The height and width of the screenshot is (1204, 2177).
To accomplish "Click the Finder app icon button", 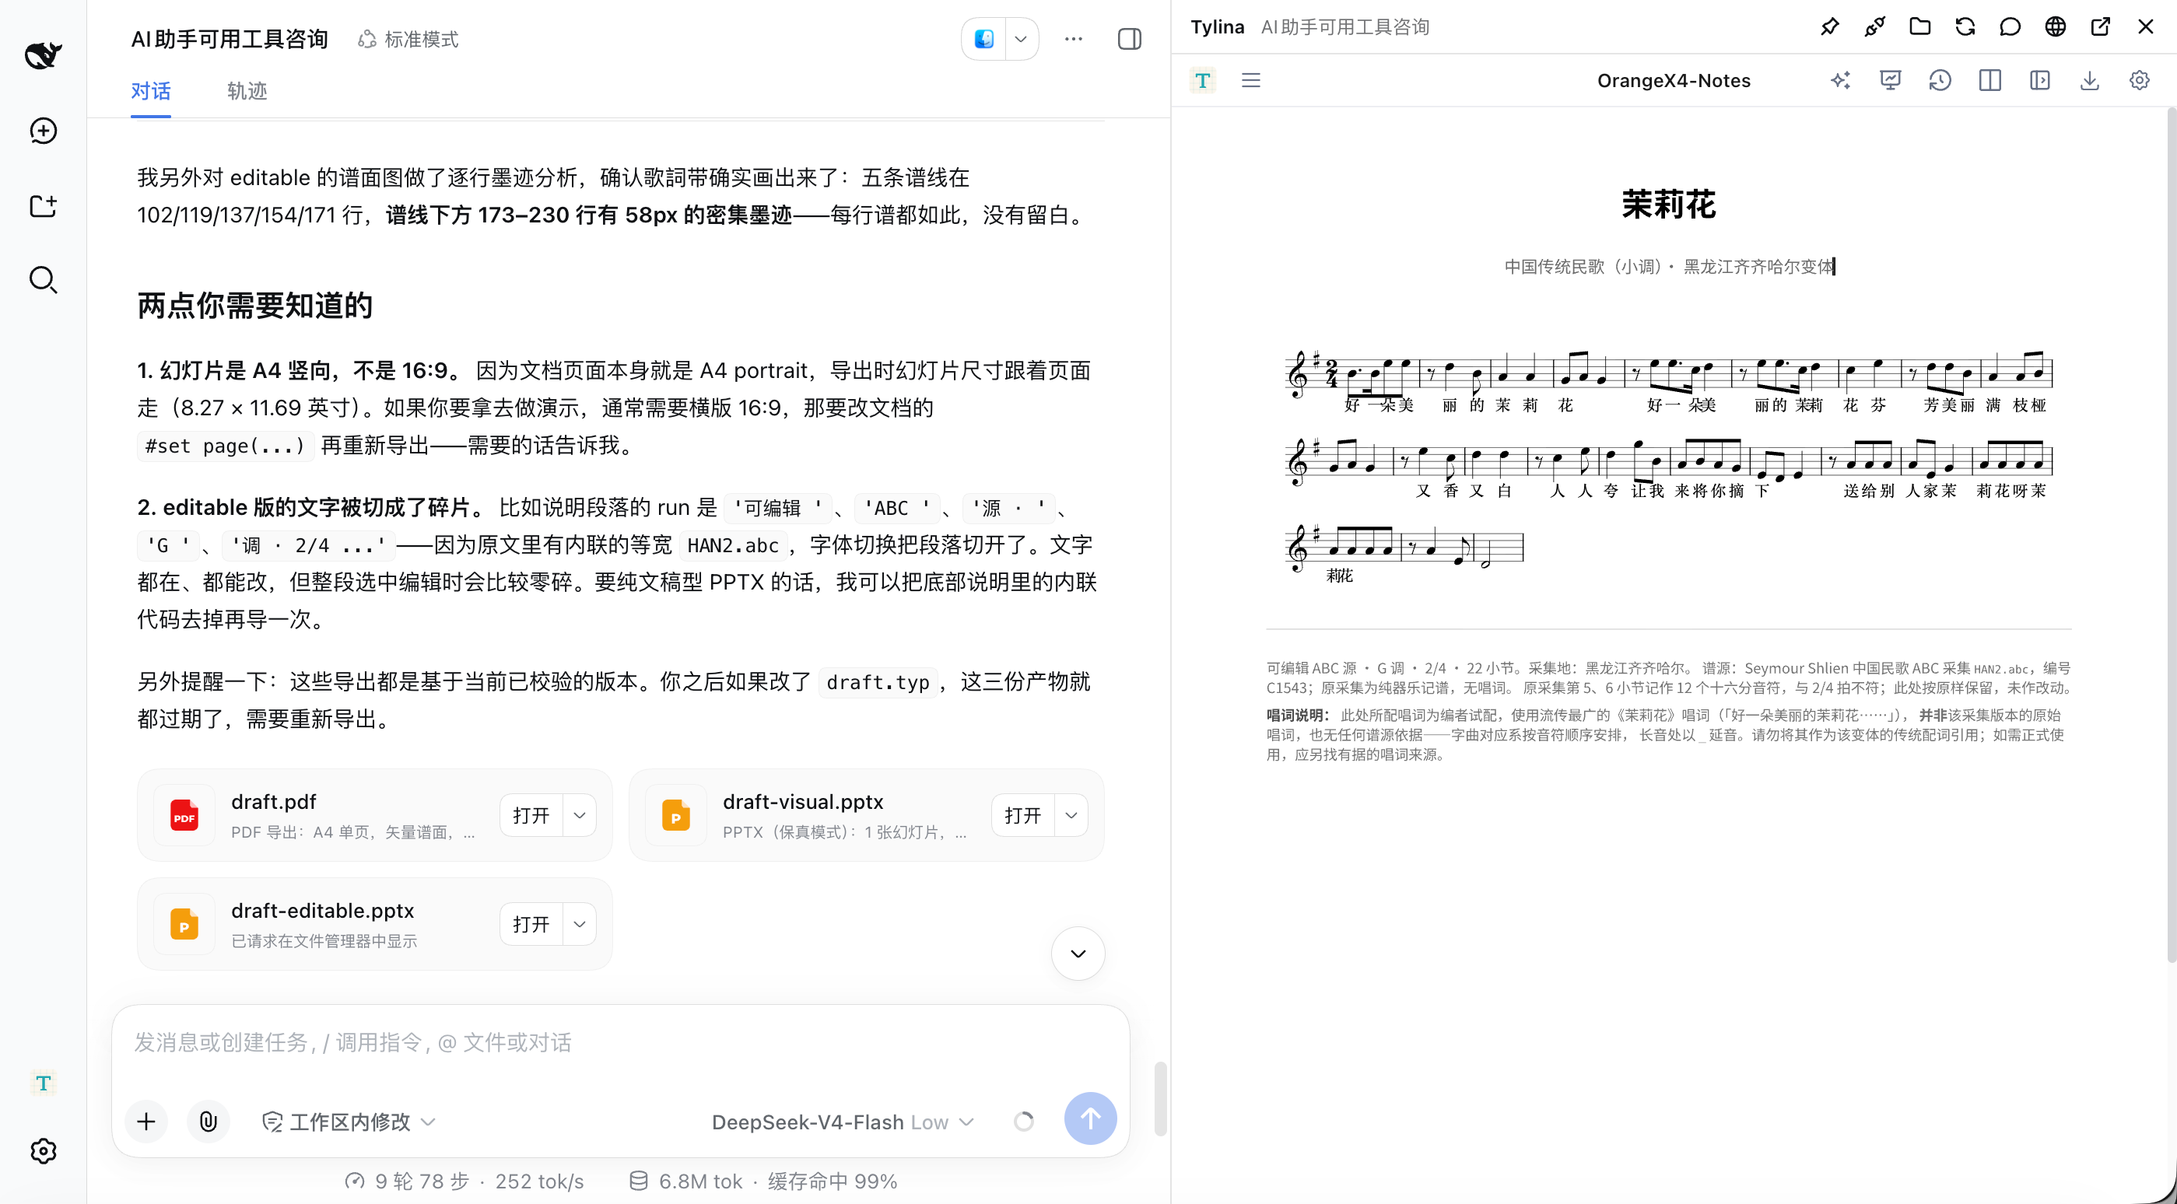I will click(x=983, y=39).
